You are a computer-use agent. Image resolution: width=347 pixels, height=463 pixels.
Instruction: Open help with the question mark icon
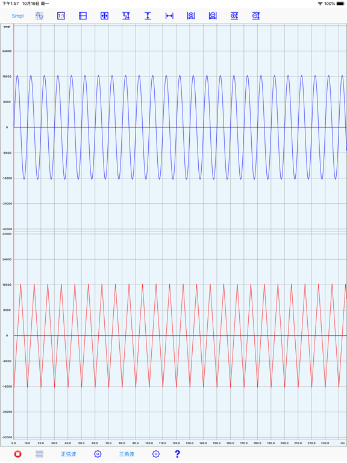pyautogui.click(x=177, y=454)
